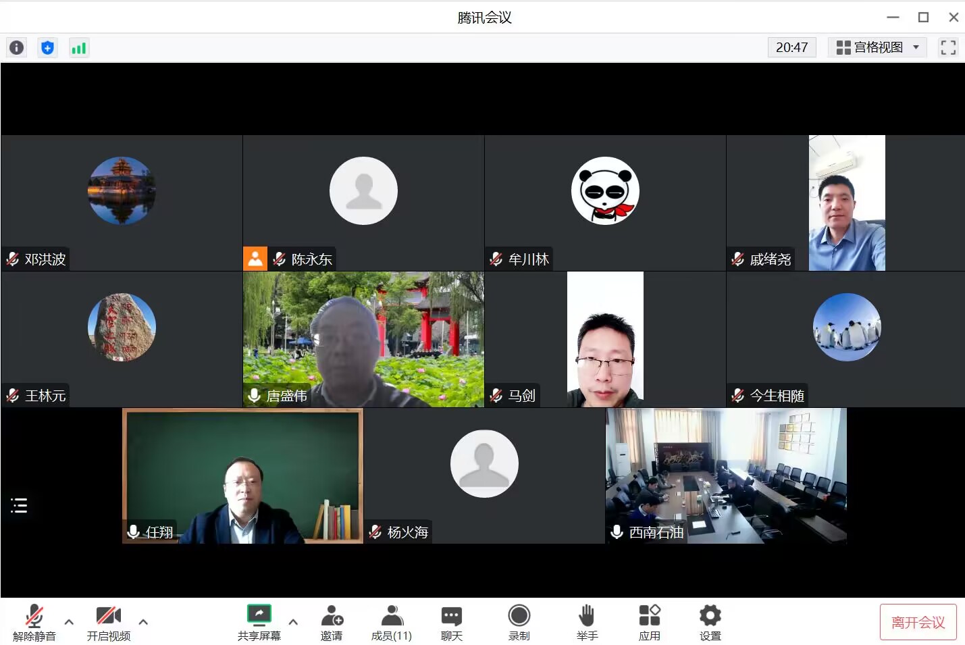Click the muted mic icon beside 今生相随
Viewport: 965px width, 645px height.
tap(738, 395)
